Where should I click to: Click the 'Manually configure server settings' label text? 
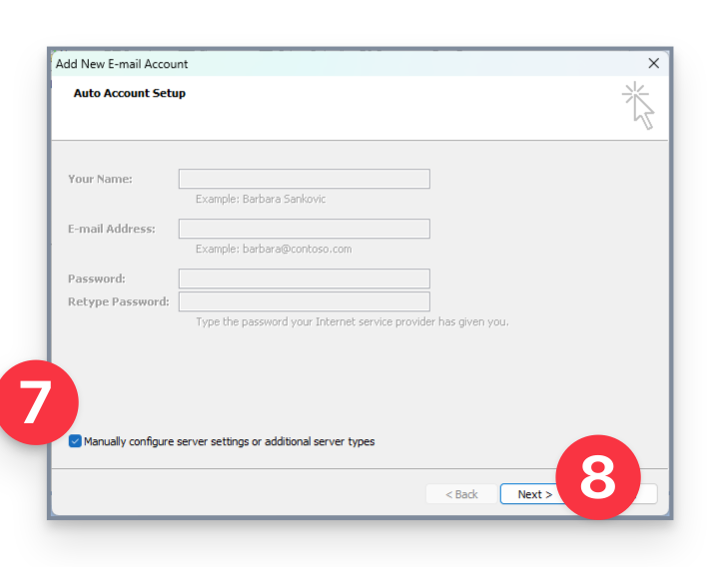[229, 441]
